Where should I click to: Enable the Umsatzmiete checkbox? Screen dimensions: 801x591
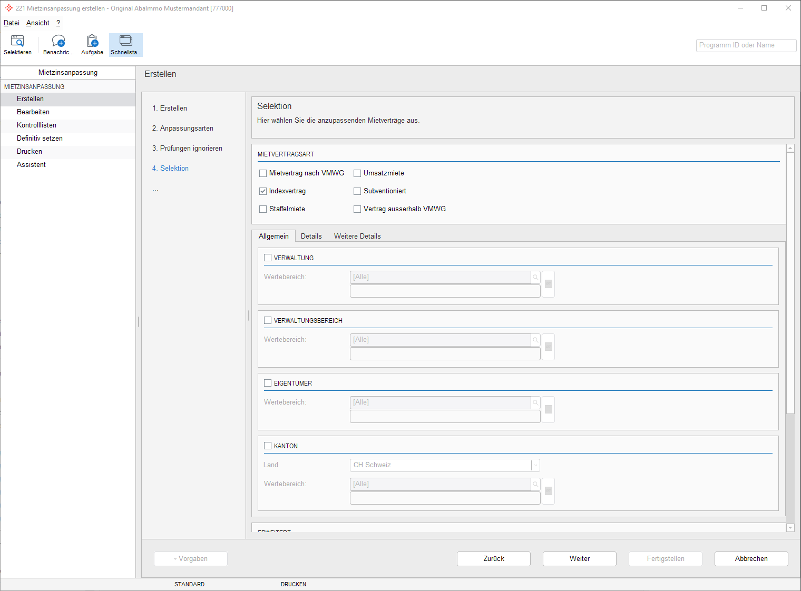pos(357,173)
